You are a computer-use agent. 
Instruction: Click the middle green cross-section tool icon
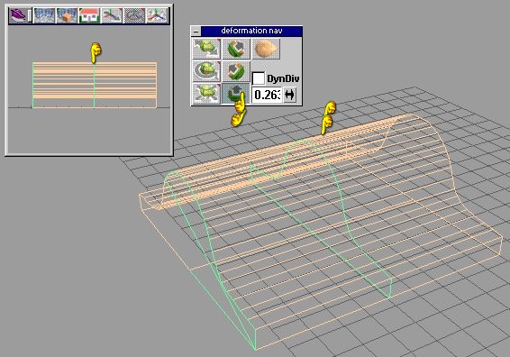click(x=236, y=71)
